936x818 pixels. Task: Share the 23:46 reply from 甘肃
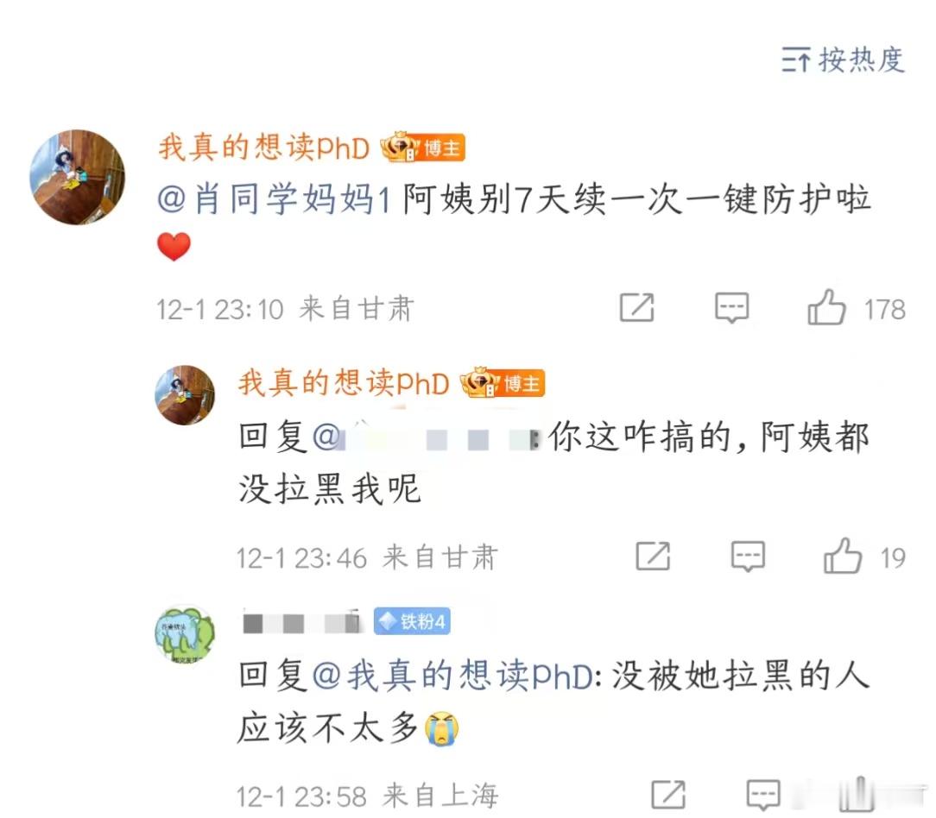[x=653, y=556]
